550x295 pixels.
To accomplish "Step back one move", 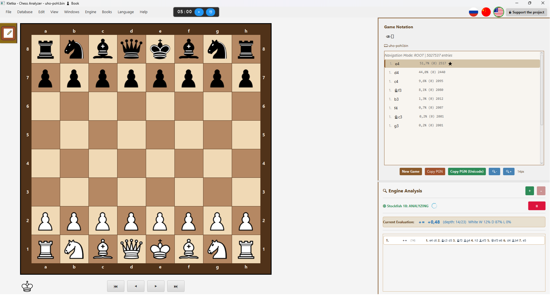I will pos(136,286).
